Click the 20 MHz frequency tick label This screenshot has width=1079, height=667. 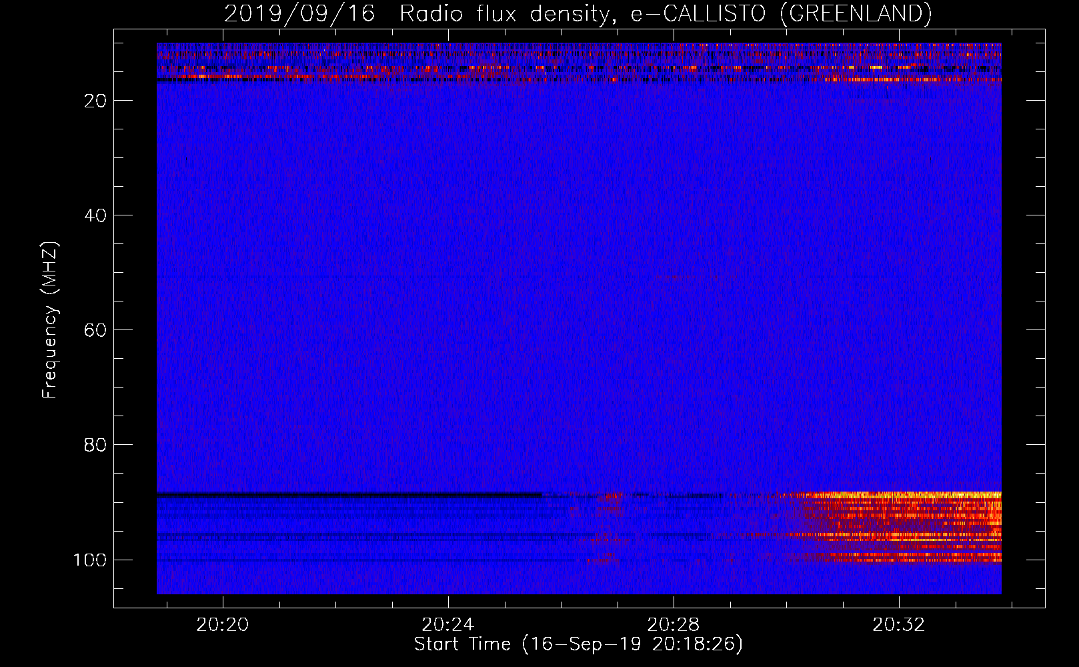click(95, 101)
